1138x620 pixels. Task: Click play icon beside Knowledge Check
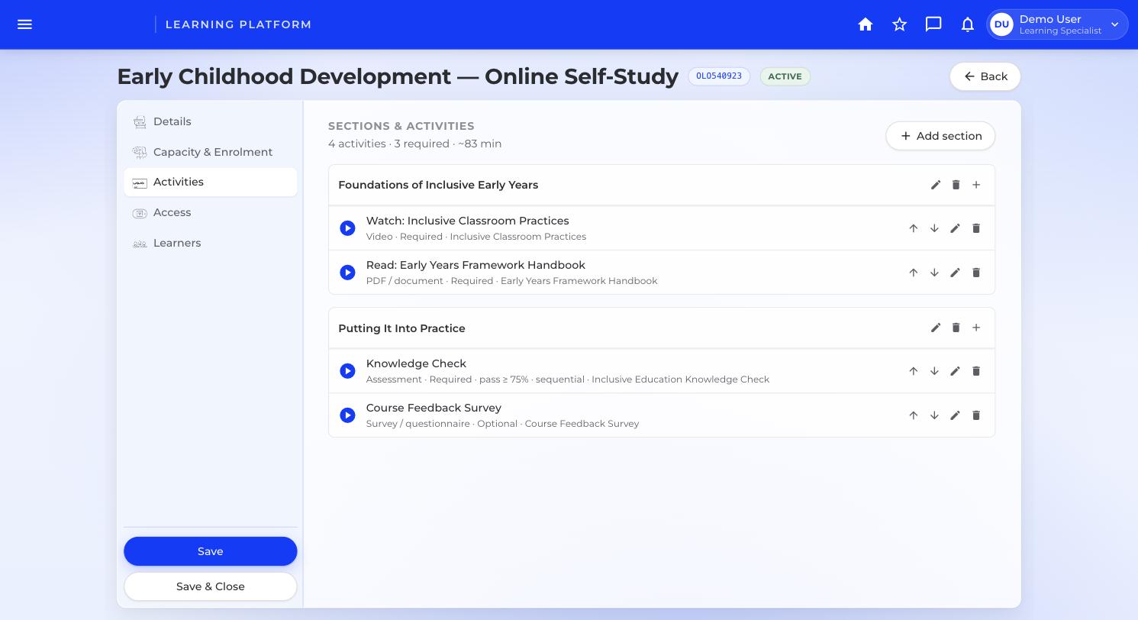347,371
